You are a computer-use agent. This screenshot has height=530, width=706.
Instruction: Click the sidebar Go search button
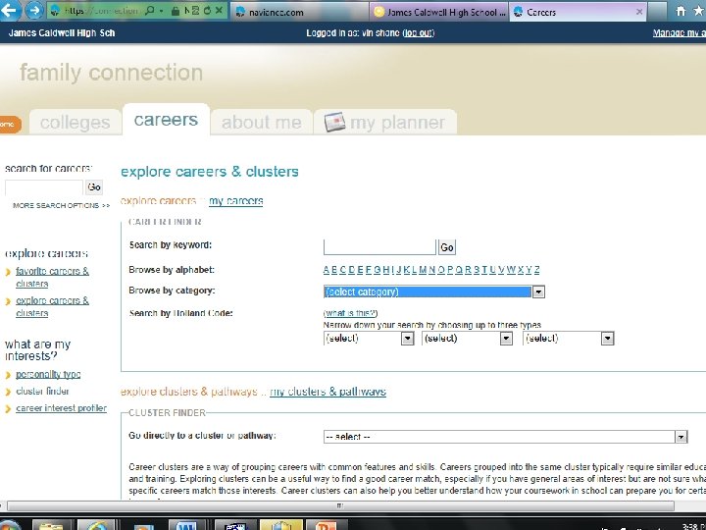point(94,187)
